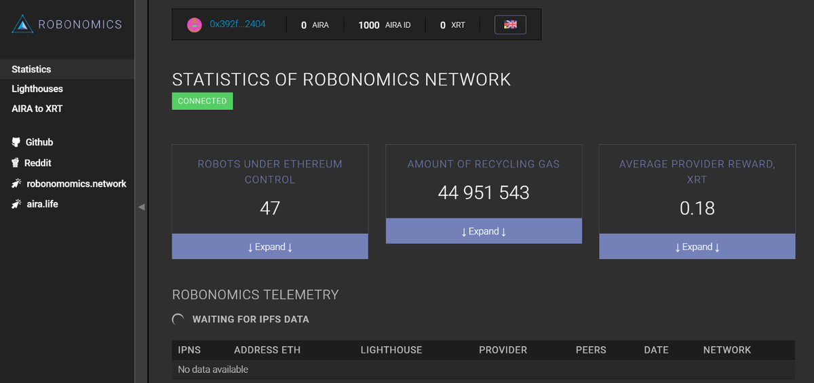Expand the Robots Under Ethereum Control card
This screenshot has height=383, width=814.
[270, 247]
